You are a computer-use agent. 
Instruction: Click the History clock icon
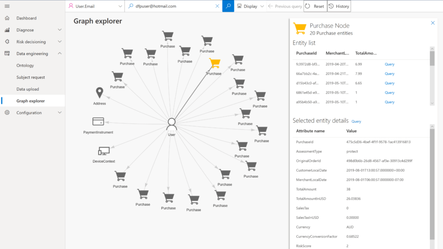click(331, 6)
